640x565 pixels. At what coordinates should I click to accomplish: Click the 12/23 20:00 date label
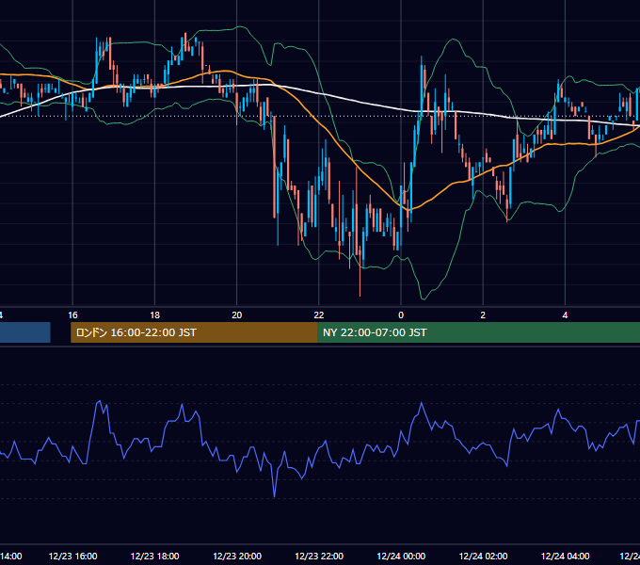click(237, 556)
